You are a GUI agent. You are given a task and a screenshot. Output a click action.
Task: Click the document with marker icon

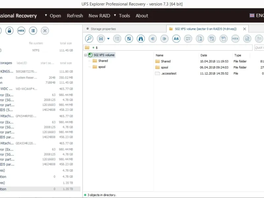coord(200,39)
